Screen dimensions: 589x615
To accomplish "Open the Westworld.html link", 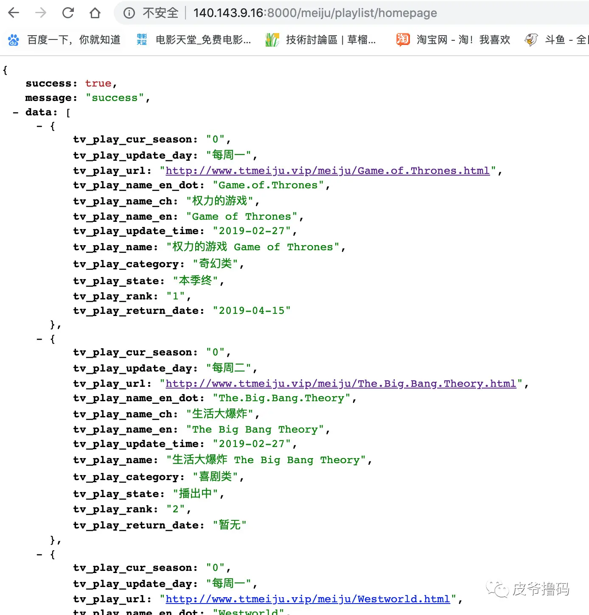I will click(308, 599).
